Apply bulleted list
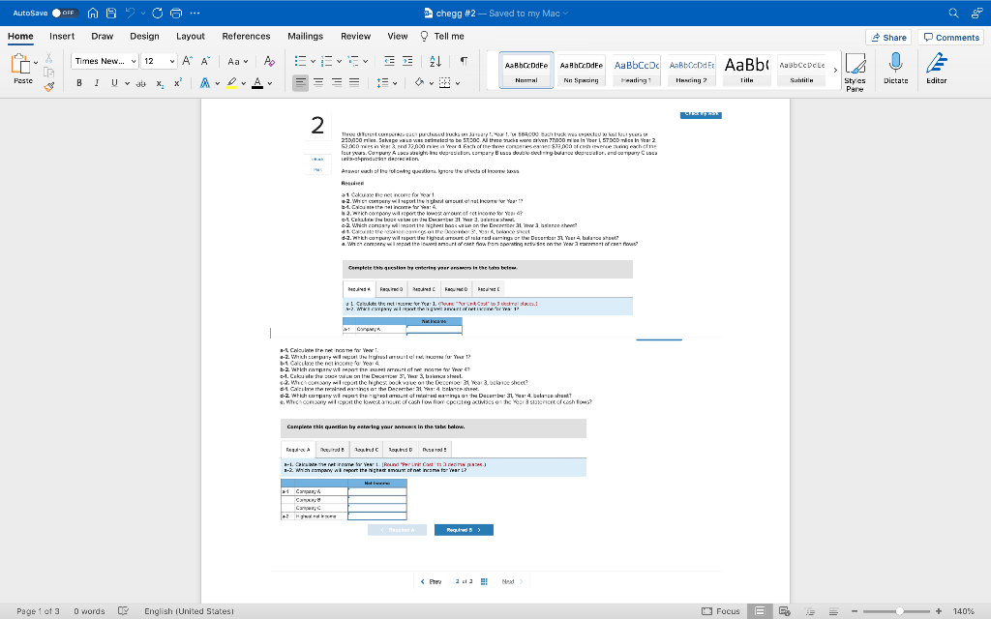 click(x=300, y=61)
